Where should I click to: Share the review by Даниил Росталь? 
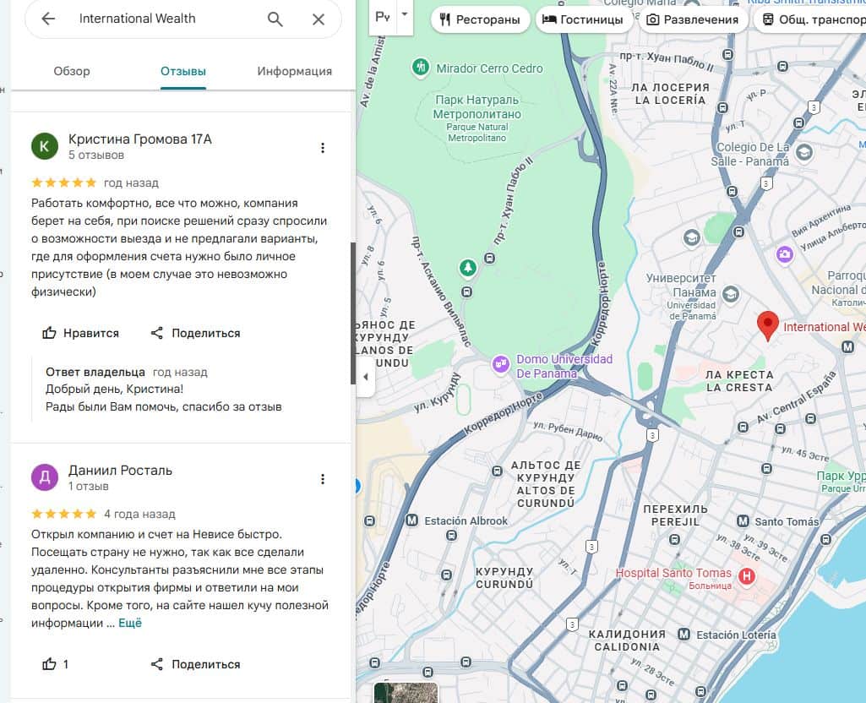pyautogui.click(x=195, y=664)
